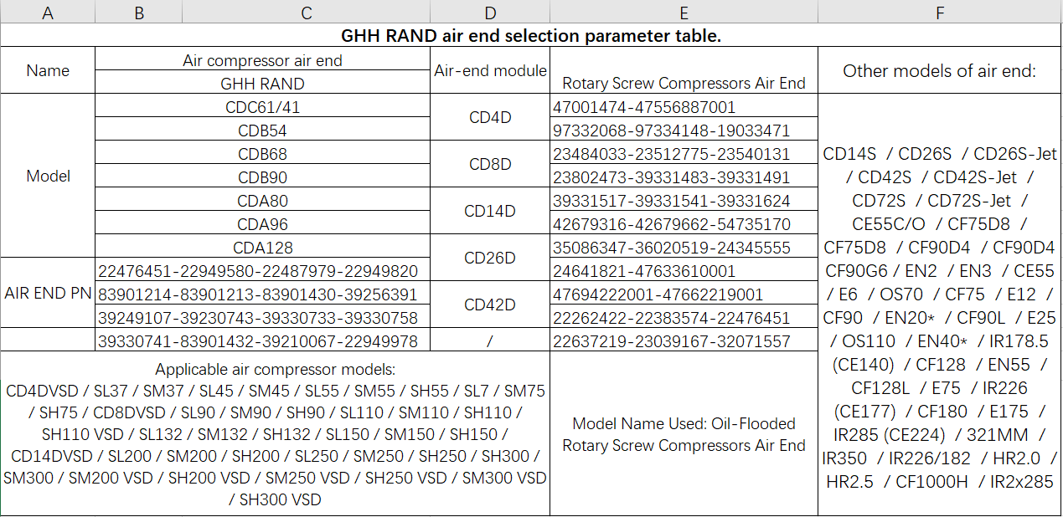Viewport: 1063px width, 517px height.
Task: Select column C header
Action: tap(306, 13)
